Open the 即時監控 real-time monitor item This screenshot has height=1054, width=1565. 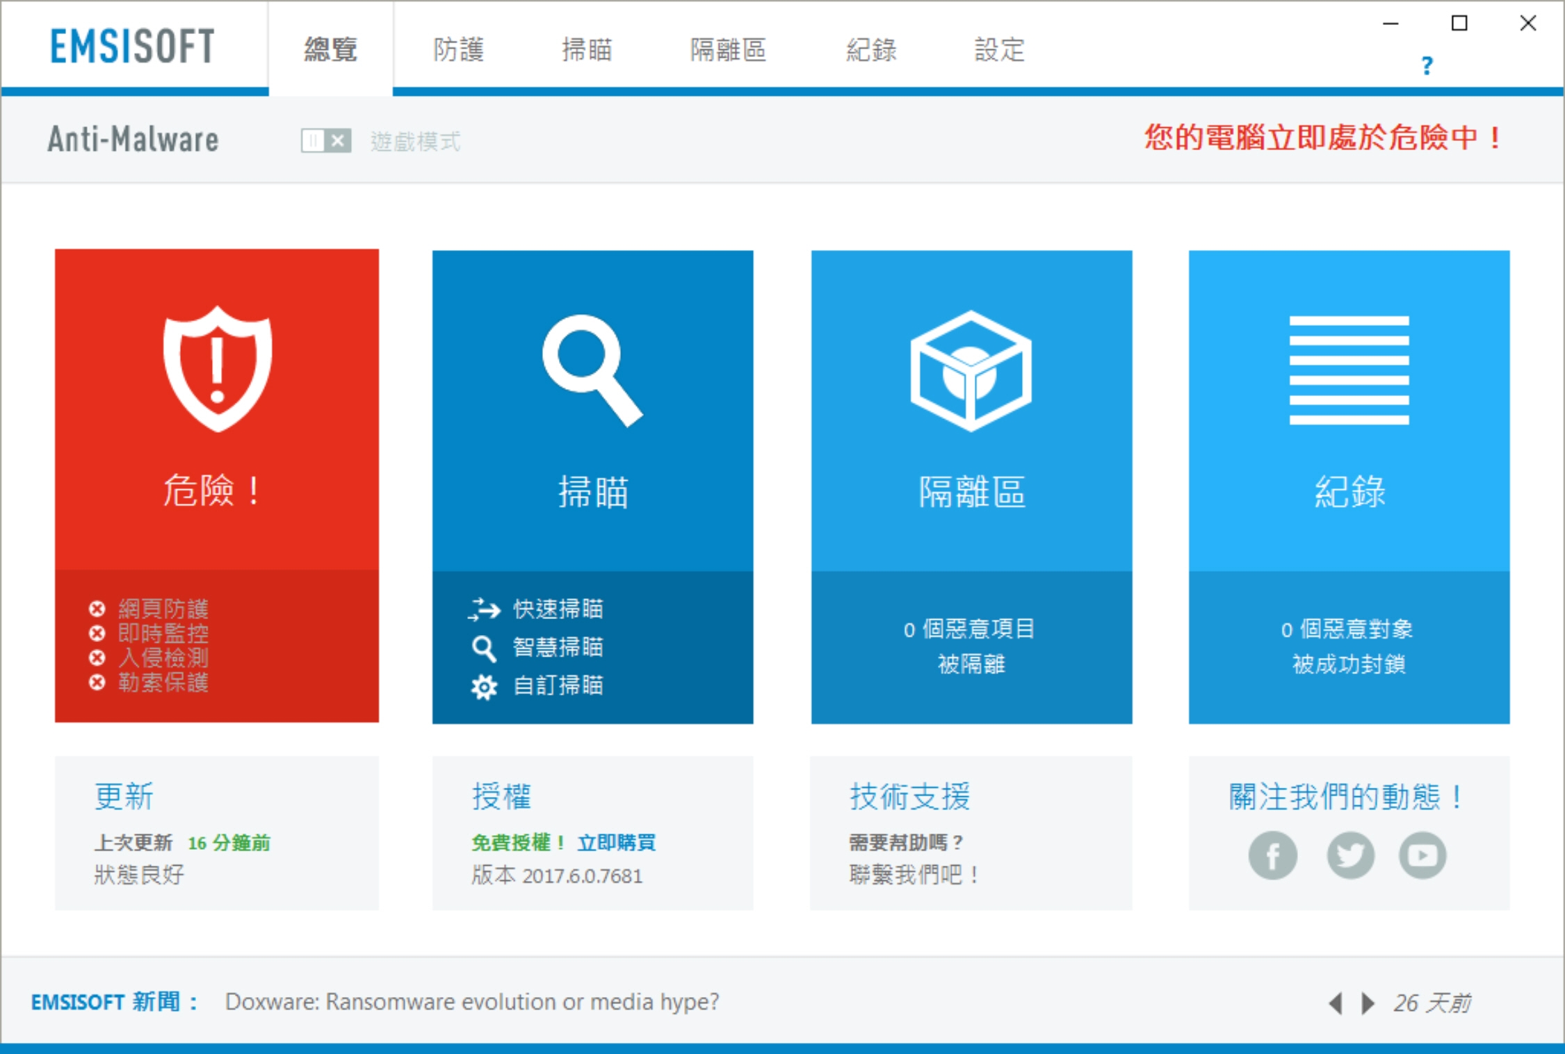point(163,634)
